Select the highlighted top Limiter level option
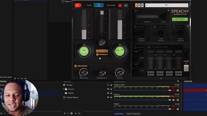The height and width of the screenshot is (116, 207). (186, 66)
